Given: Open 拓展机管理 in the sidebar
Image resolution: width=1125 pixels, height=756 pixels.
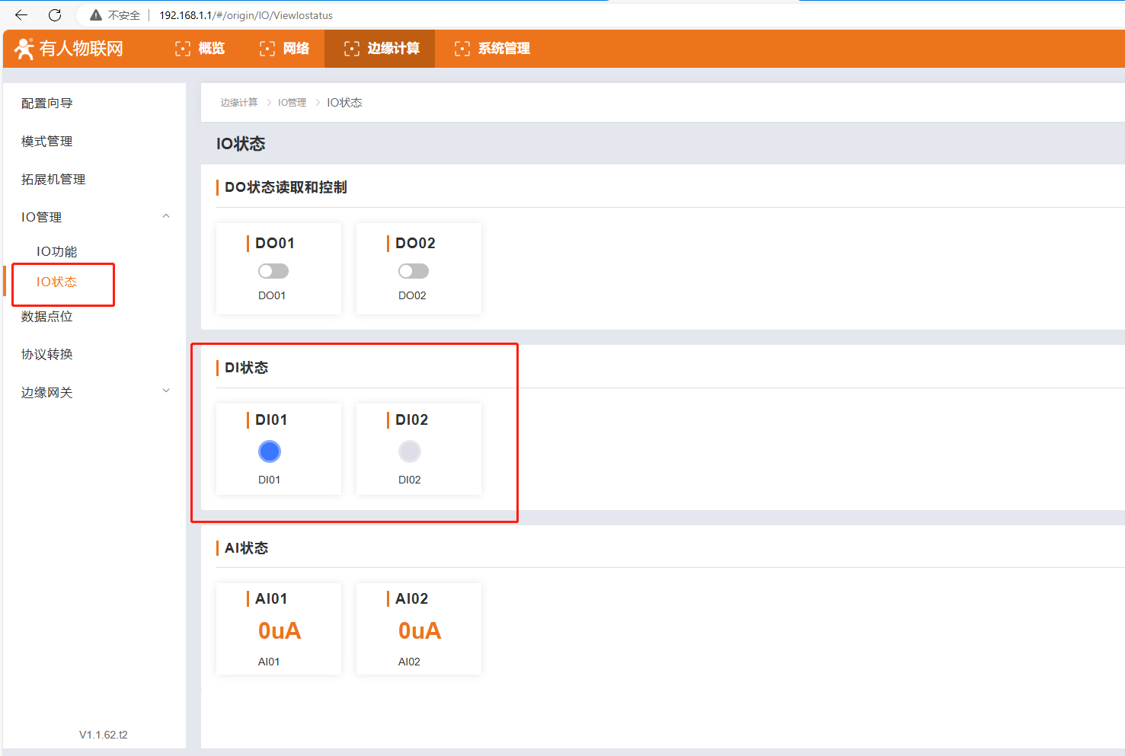Looking at the screenshot, I should (53, 180).
